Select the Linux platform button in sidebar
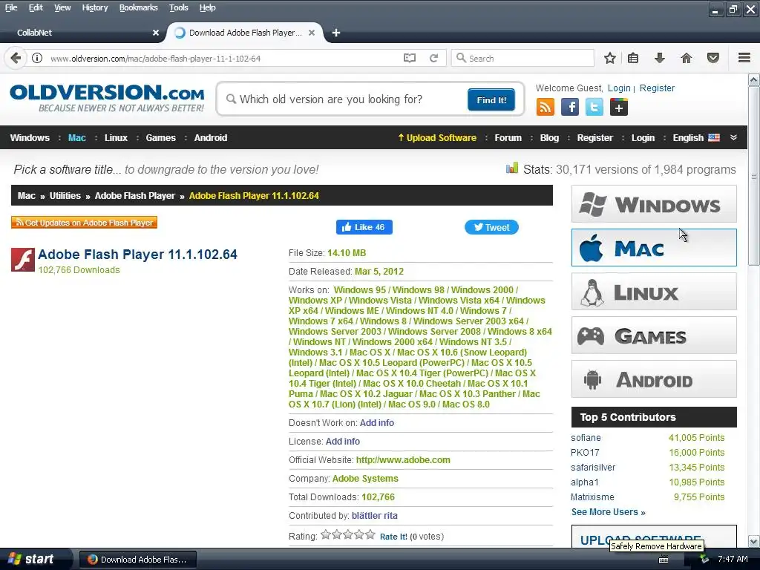The height and width of the screenshot is (570, 760). point(654,291)
